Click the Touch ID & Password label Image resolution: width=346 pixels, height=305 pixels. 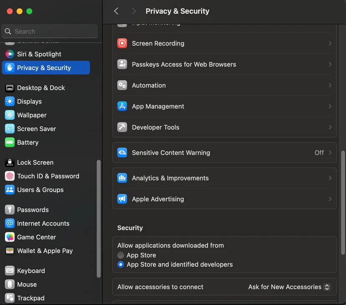tap(48, 176)
